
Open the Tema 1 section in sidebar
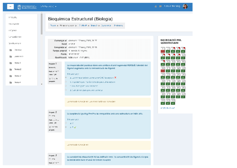pos(18,63)
